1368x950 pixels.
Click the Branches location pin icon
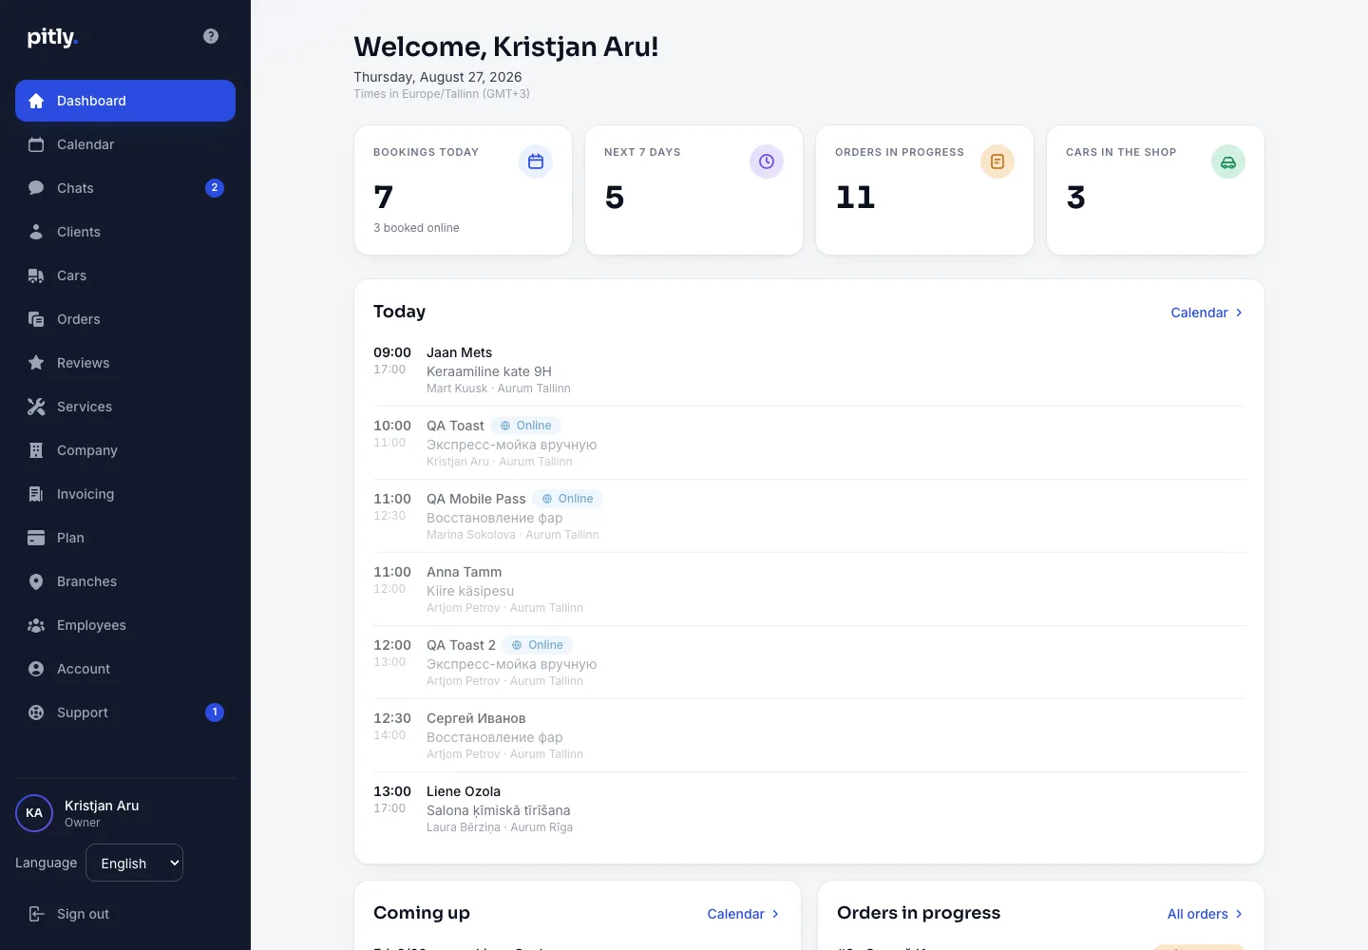point(36,581)
